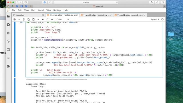The height and width of the screenshot is (103, 183).
Task: Click the gridcvs[name].fit code line
Action: [x=70, y=52]
